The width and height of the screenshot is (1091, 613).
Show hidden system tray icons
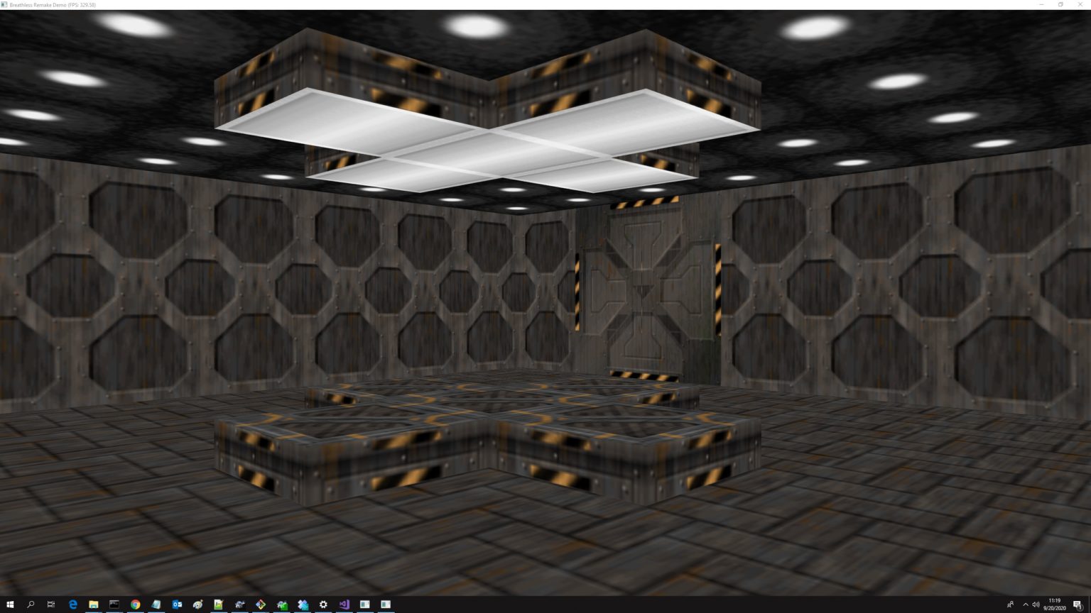click(x=1025, y=604)
